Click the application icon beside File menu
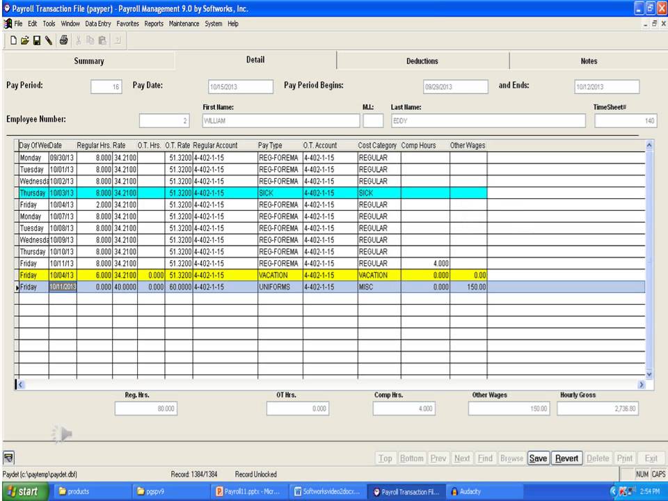The height and width of the screenshot is (501, 668). [x=8, y=24]
